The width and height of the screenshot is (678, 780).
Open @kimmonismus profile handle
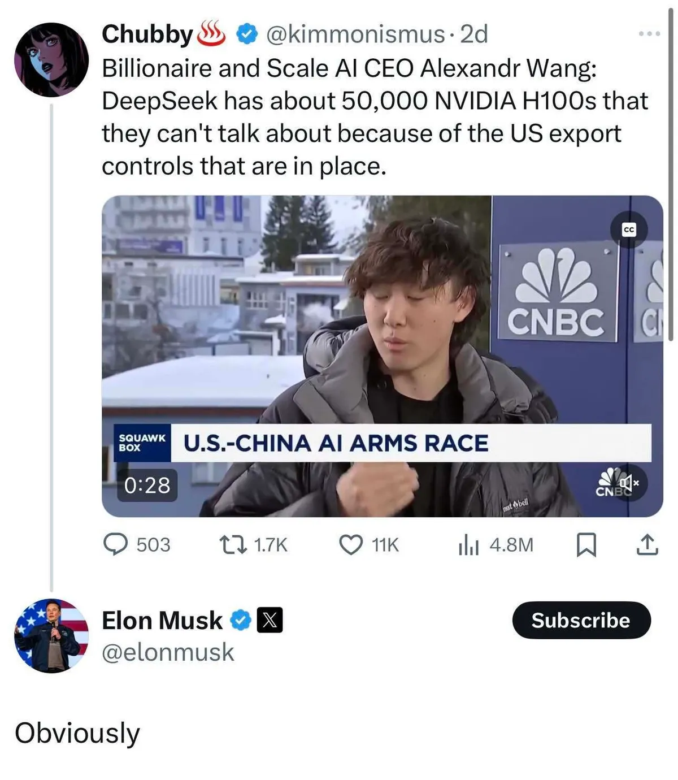tap(355, 34)
